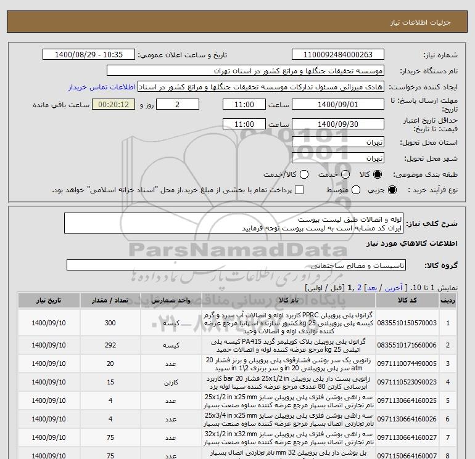Select item code 0971130664160026
The image size is (475, 459).
[407, 419]
